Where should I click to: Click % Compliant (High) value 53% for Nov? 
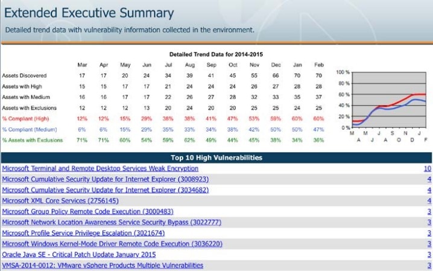(x=254, y=119)
